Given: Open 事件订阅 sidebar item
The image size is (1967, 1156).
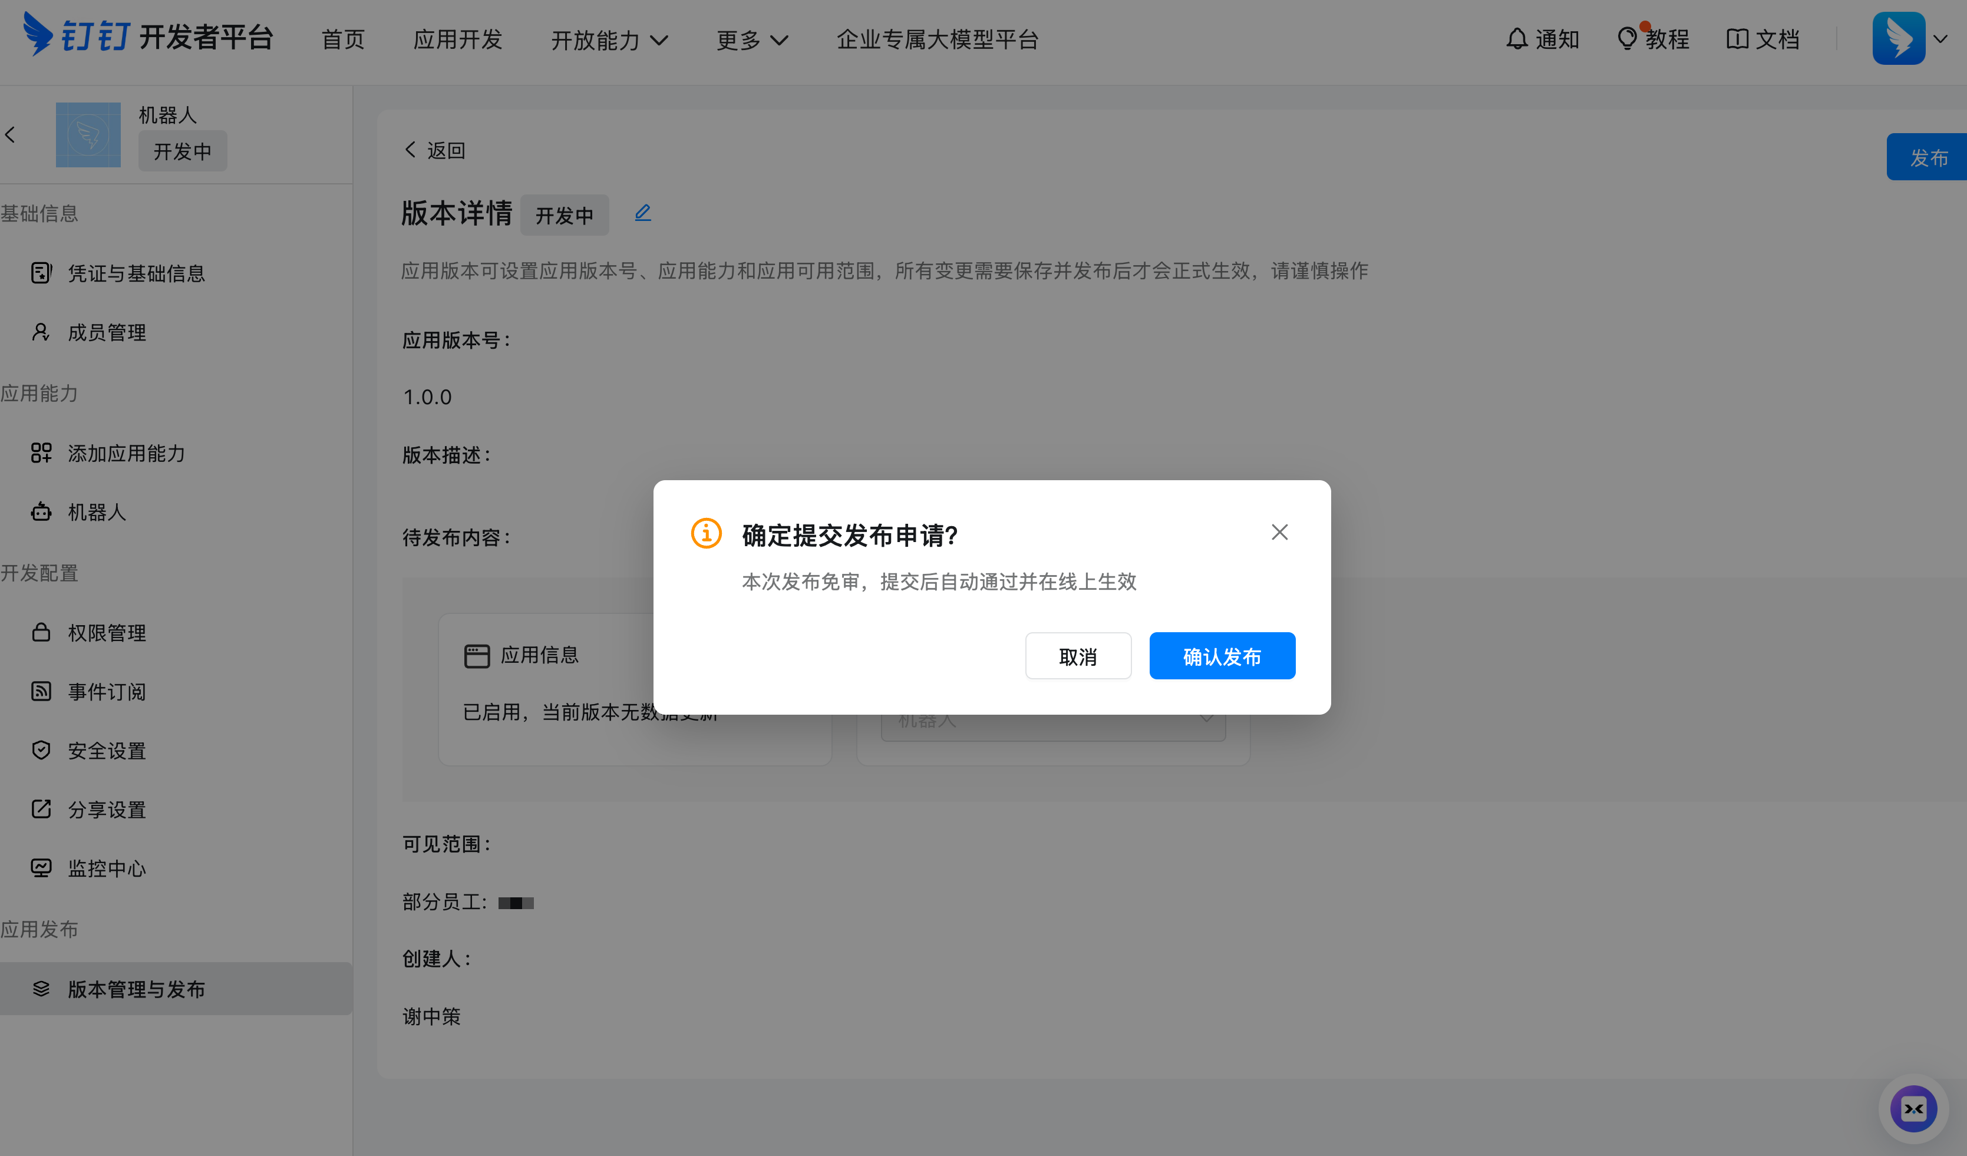Looking at the screenshot, I should pyautogui.click(x=176, y=692).
